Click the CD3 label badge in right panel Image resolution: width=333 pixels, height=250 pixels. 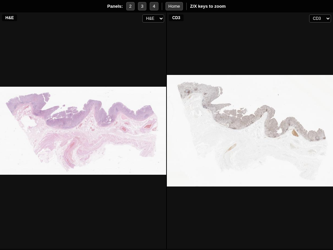[x=176, y=18]
